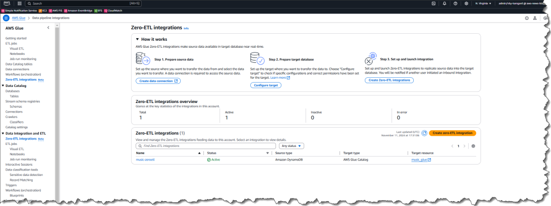Open the music-zeroetl integration link
551x206 pixels.
pyautogui.click(x=145, y=160)
